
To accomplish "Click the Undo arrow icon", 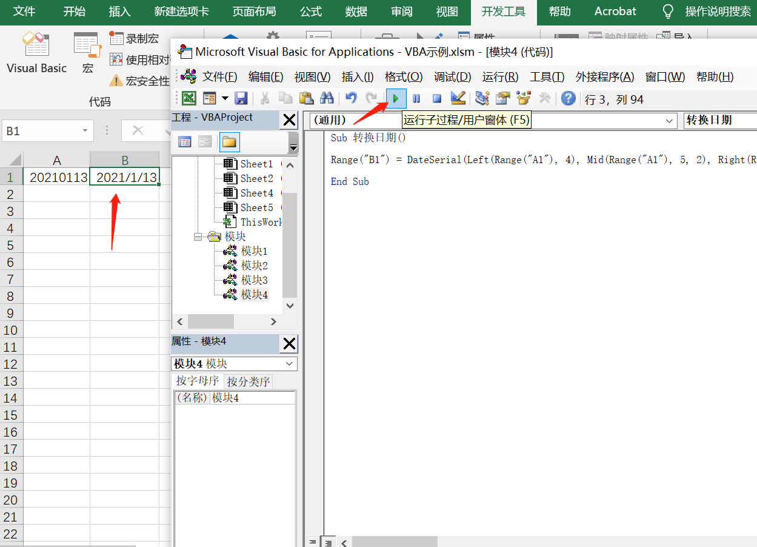I will 351,98.
